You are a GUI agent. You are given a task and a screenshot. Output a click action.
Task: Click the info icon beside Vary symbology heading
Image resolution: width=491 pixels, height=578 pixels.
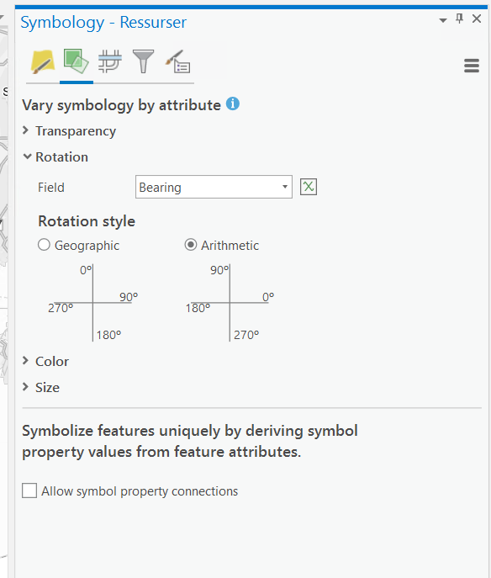(x=233, y=104)
